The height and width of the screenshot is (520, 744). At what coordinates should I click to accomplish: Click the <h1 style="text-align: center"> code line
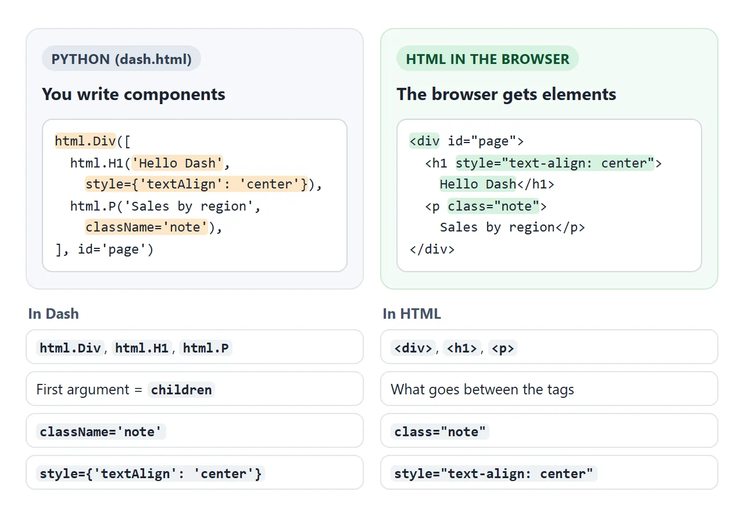pyautogui.click(x=543, y=163)
